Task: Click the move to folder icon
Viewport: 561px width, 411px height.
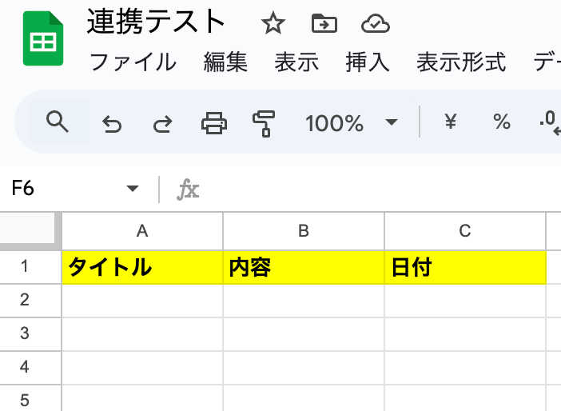Action: point(324,23)
